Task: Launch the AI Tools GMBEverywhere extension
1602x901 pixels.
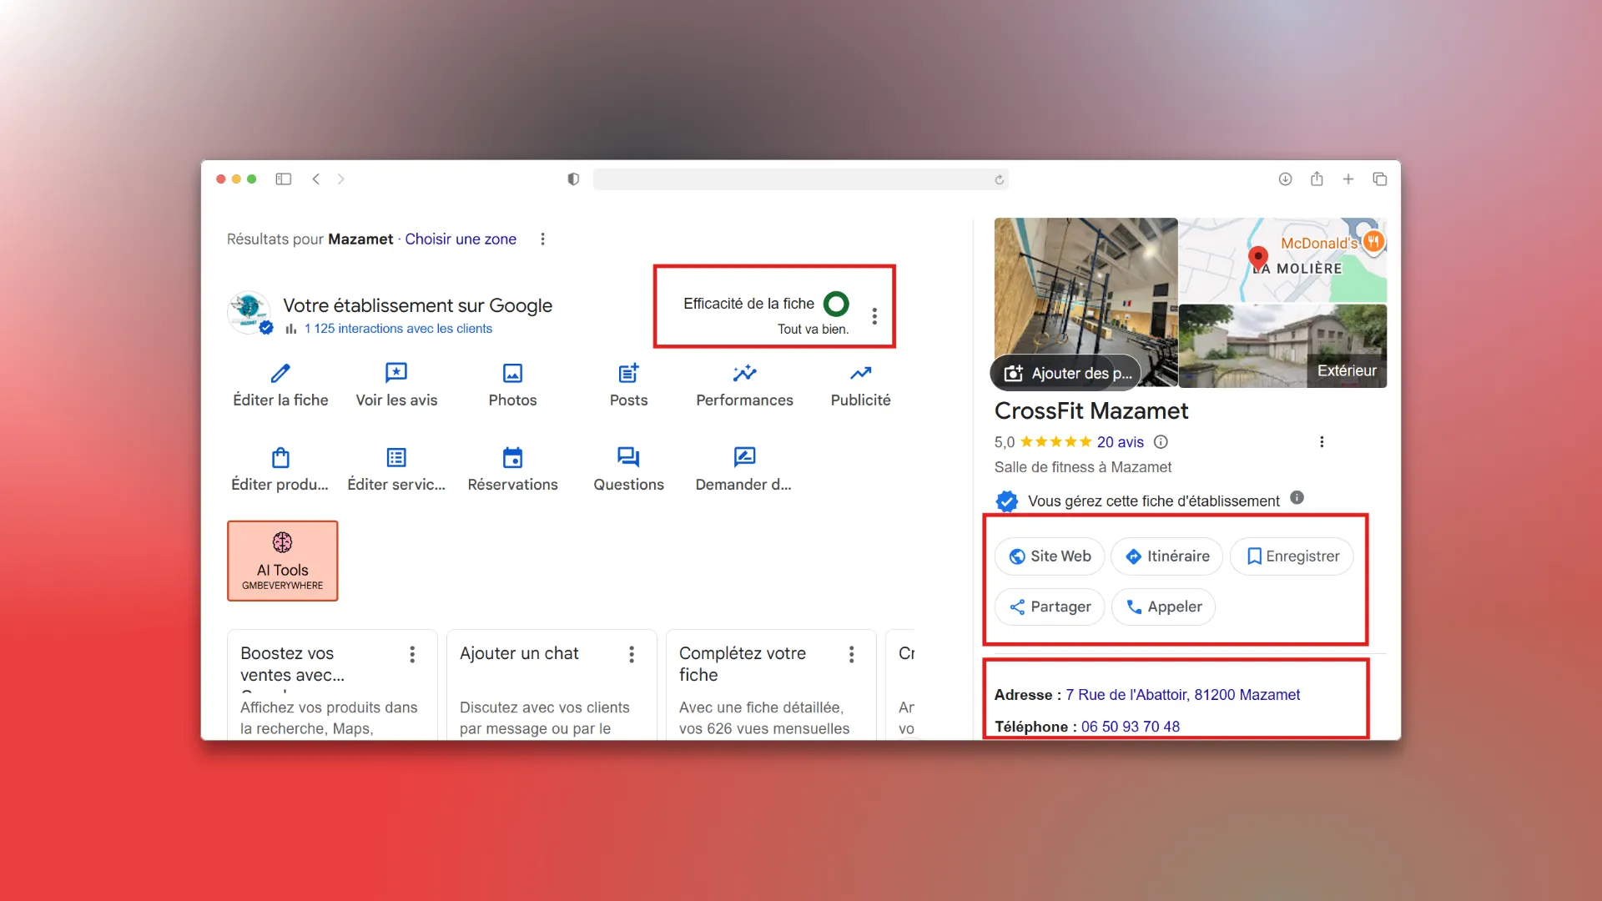Action: (x=282, y=560)
